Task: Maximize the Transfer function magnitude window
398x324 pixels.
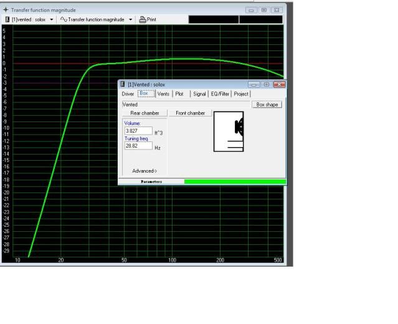Action: point(264,10)
